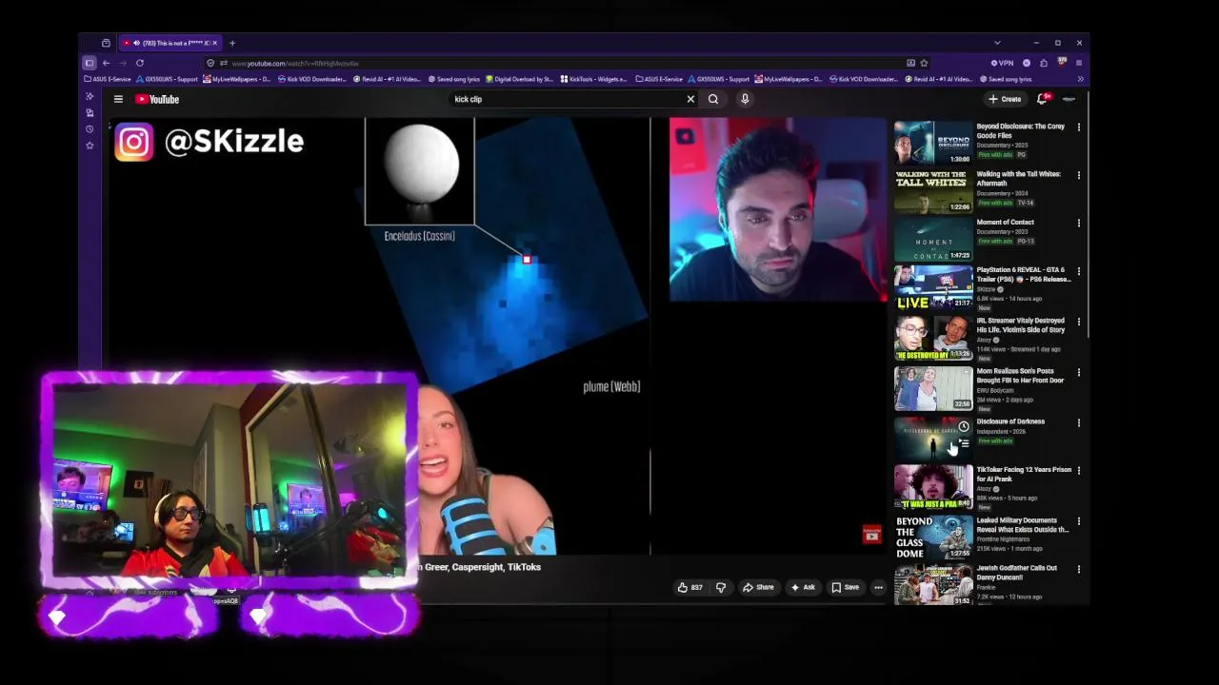Screen dimensions: 1219x685
Task: Clear the search box with the X
Action: tap(690, 99)
